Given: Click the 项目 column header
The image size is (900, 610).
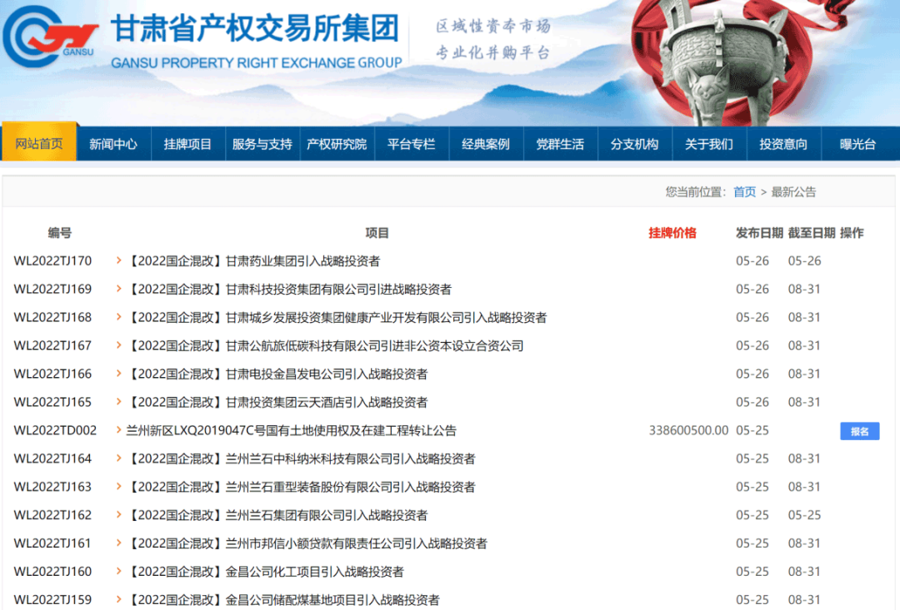Looking at the screenshot, I should [x=377, y=233].
